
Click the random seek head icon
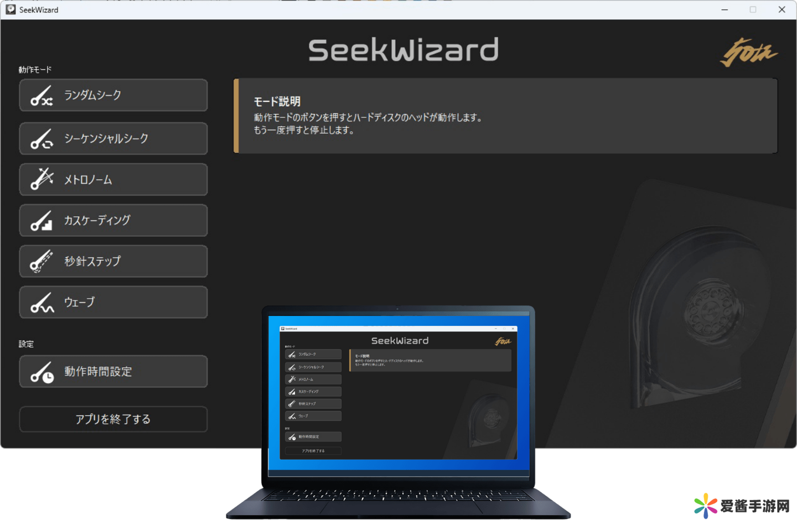pyautogui.click(x=42, y=96)
